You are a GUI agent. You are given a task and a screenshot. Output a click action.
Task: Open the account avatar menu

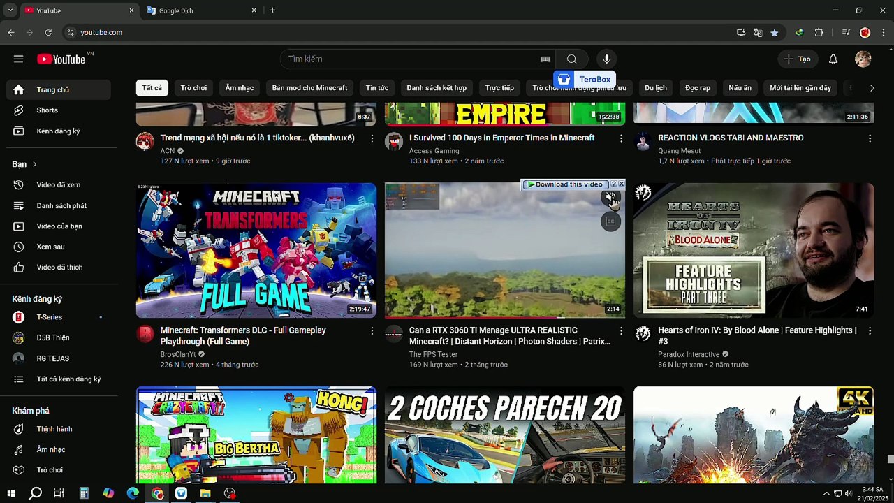(x=863, y=59)
